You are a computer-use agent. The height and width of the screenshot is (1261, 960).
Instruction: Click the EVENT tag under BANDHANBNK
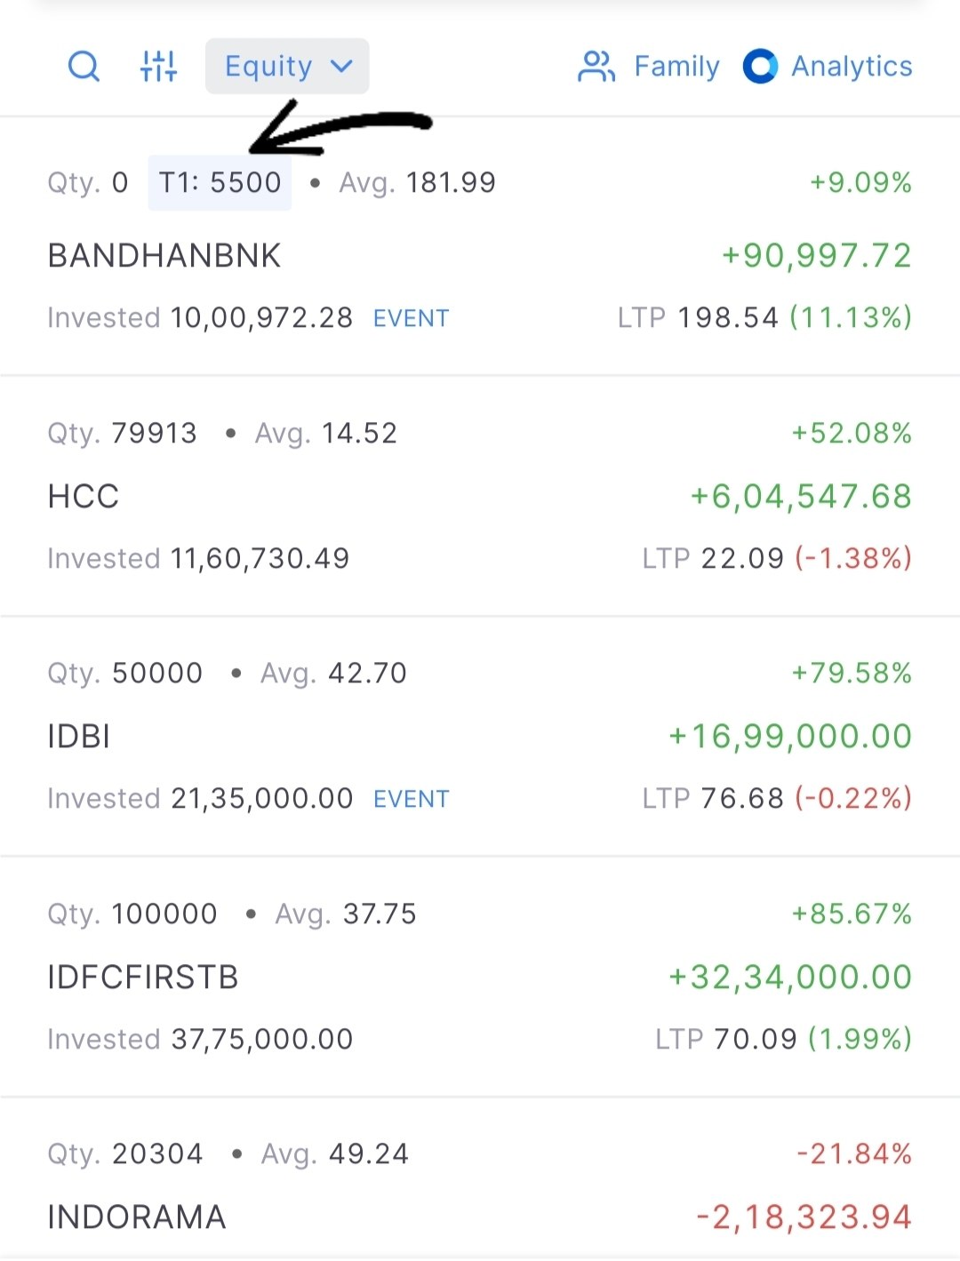[411, 318]
